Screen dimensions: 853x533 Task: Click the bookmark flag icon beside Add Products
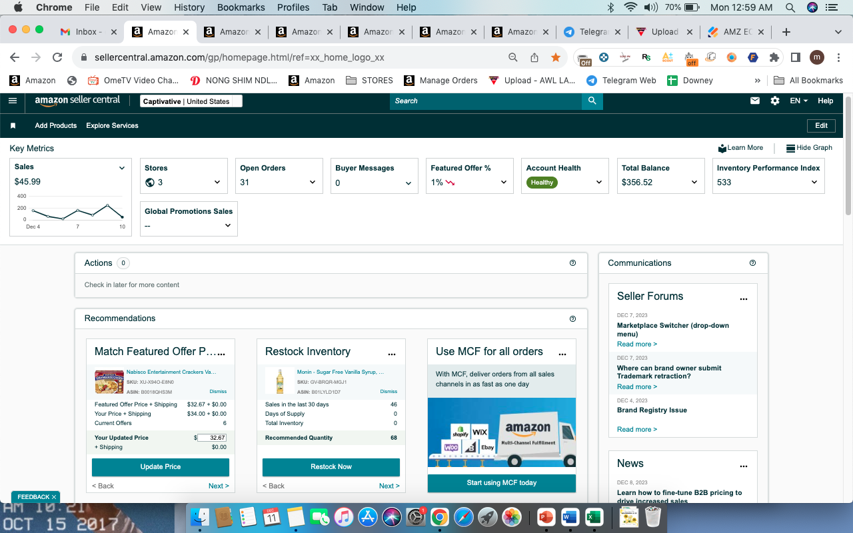coord(13,125)
